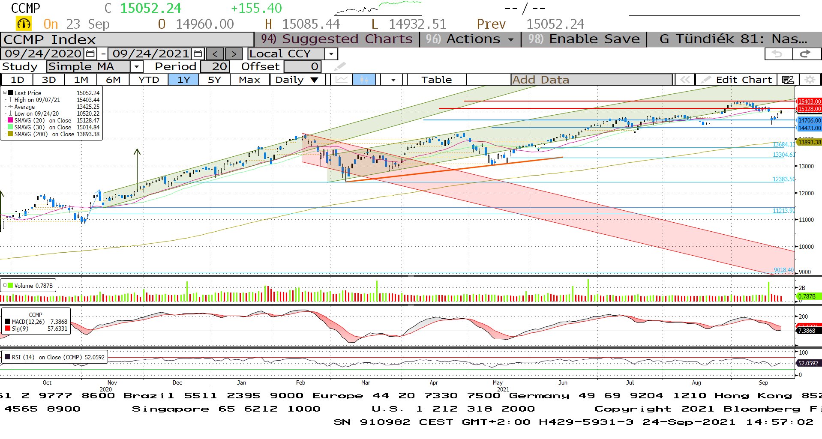Viewport: 822px width, 439px height.
Task: Click the double left chevron collapse icon
Action: [685, 80]
